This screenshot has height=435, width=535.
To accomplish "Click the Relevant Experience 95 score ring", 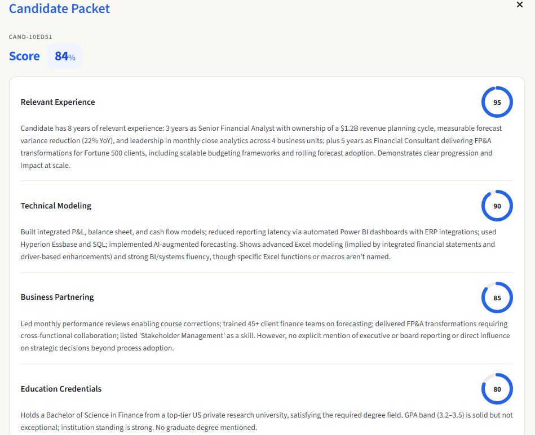I will pyautogui.click(x=497, y=102).
